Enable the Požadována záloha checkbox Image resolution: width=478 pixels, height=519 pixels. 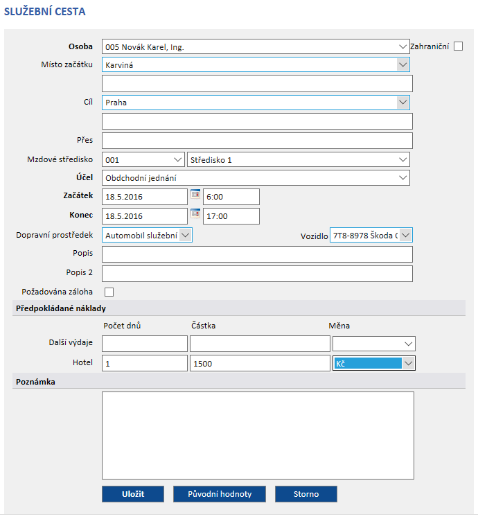pos(109,292)
